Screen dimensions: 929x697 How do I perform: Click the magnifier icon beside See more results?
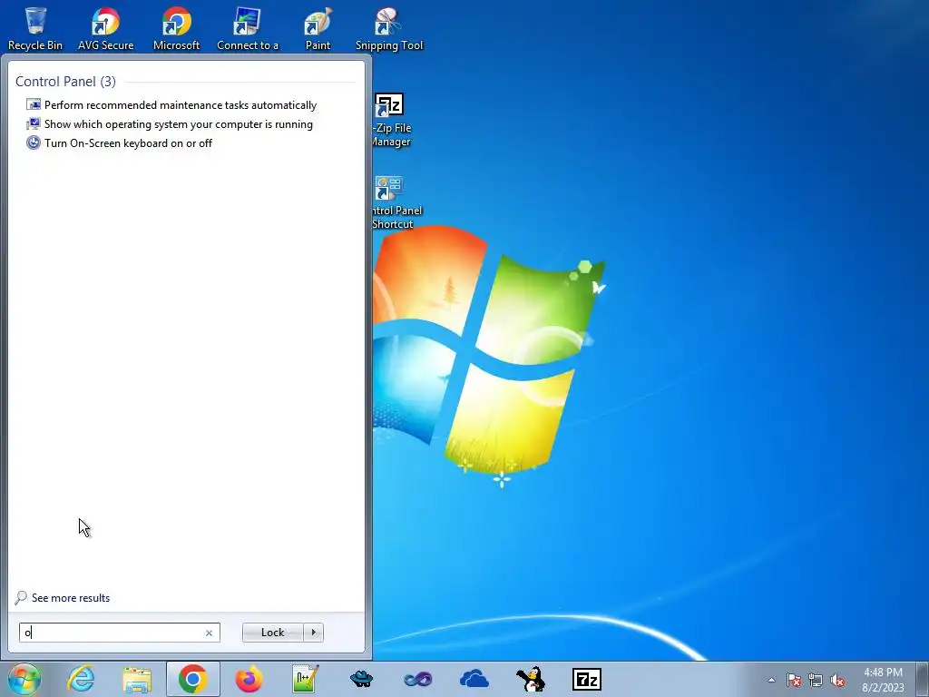(21, 597)
